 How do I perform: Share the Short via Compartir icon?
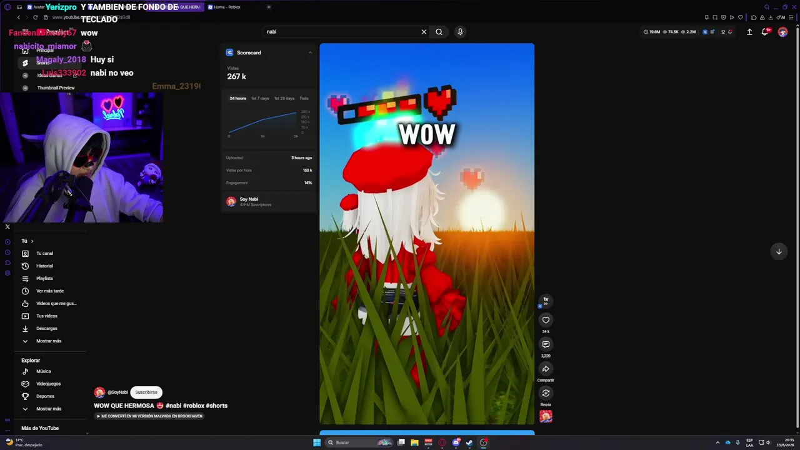[x=546, y=369]
